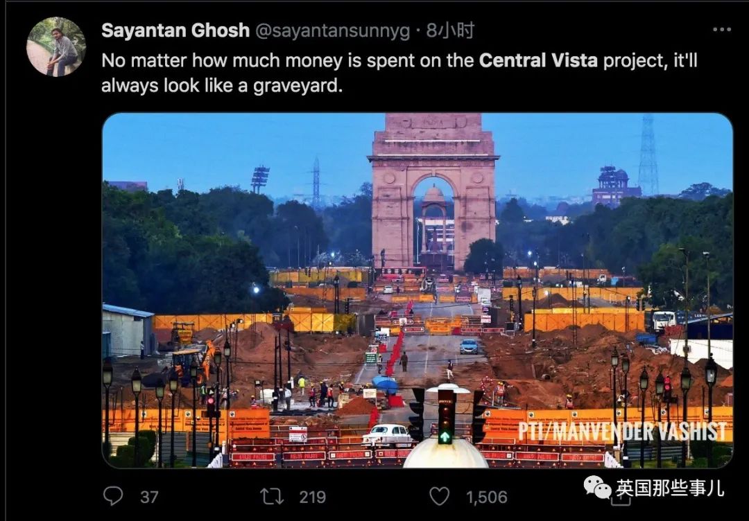View the 37 replies count

coord(149,497)
